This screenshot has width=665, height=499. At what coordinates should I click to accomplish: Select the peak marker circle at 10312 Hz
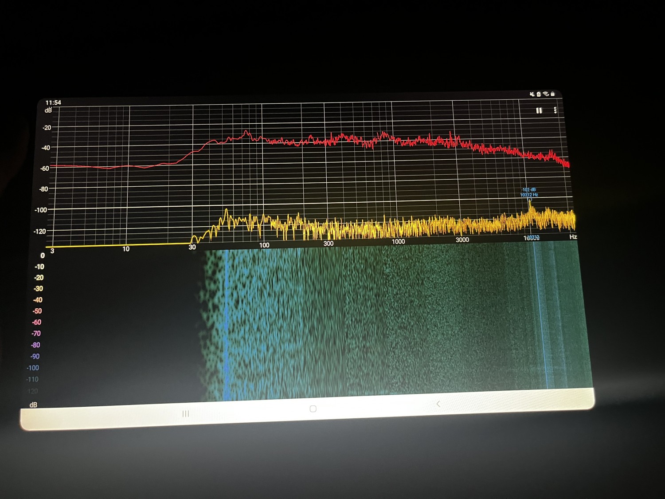(530, 200)
